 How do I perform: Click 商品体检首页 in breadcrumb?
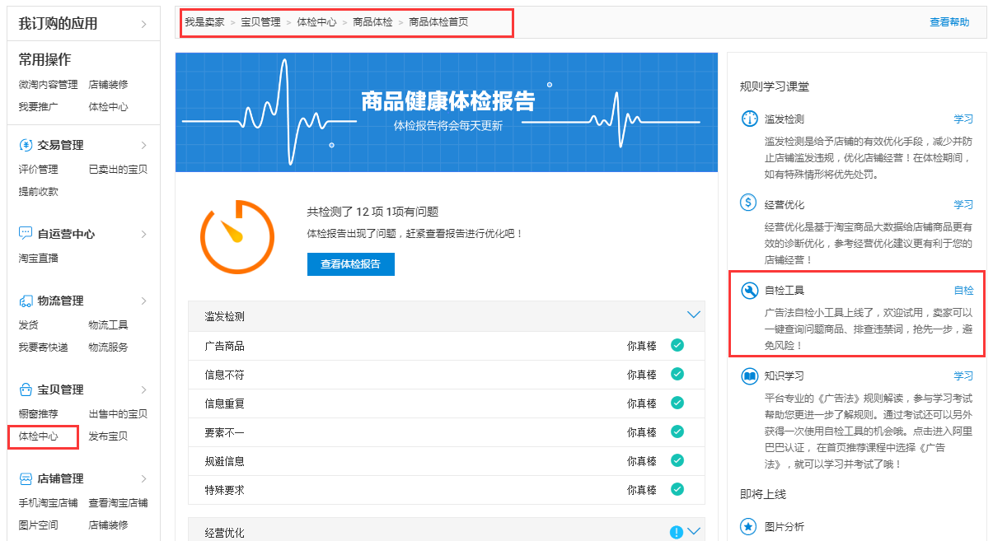pos(438,22)
